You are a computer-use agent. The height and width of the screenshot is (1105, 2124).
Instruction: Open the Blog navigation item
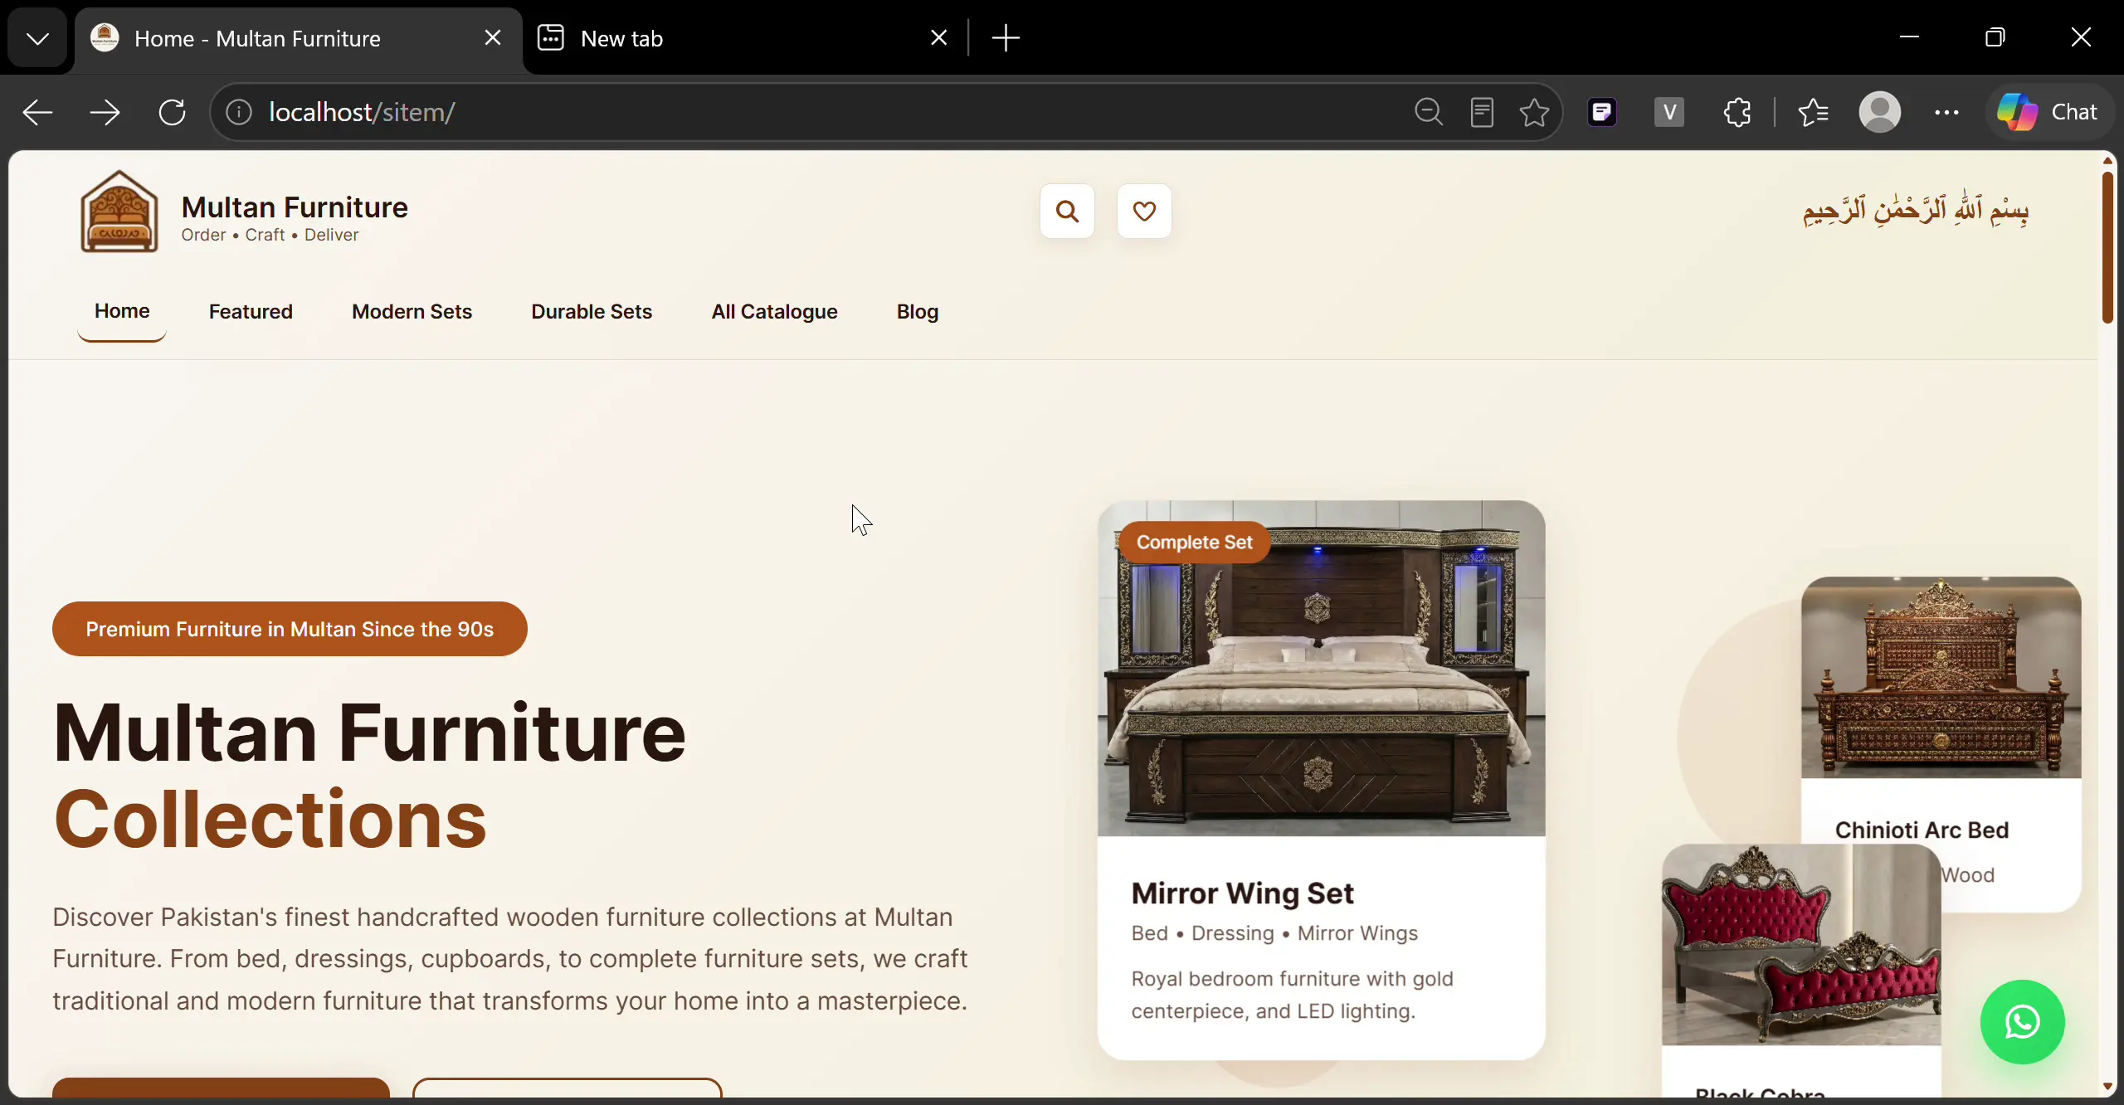(917, 312)
